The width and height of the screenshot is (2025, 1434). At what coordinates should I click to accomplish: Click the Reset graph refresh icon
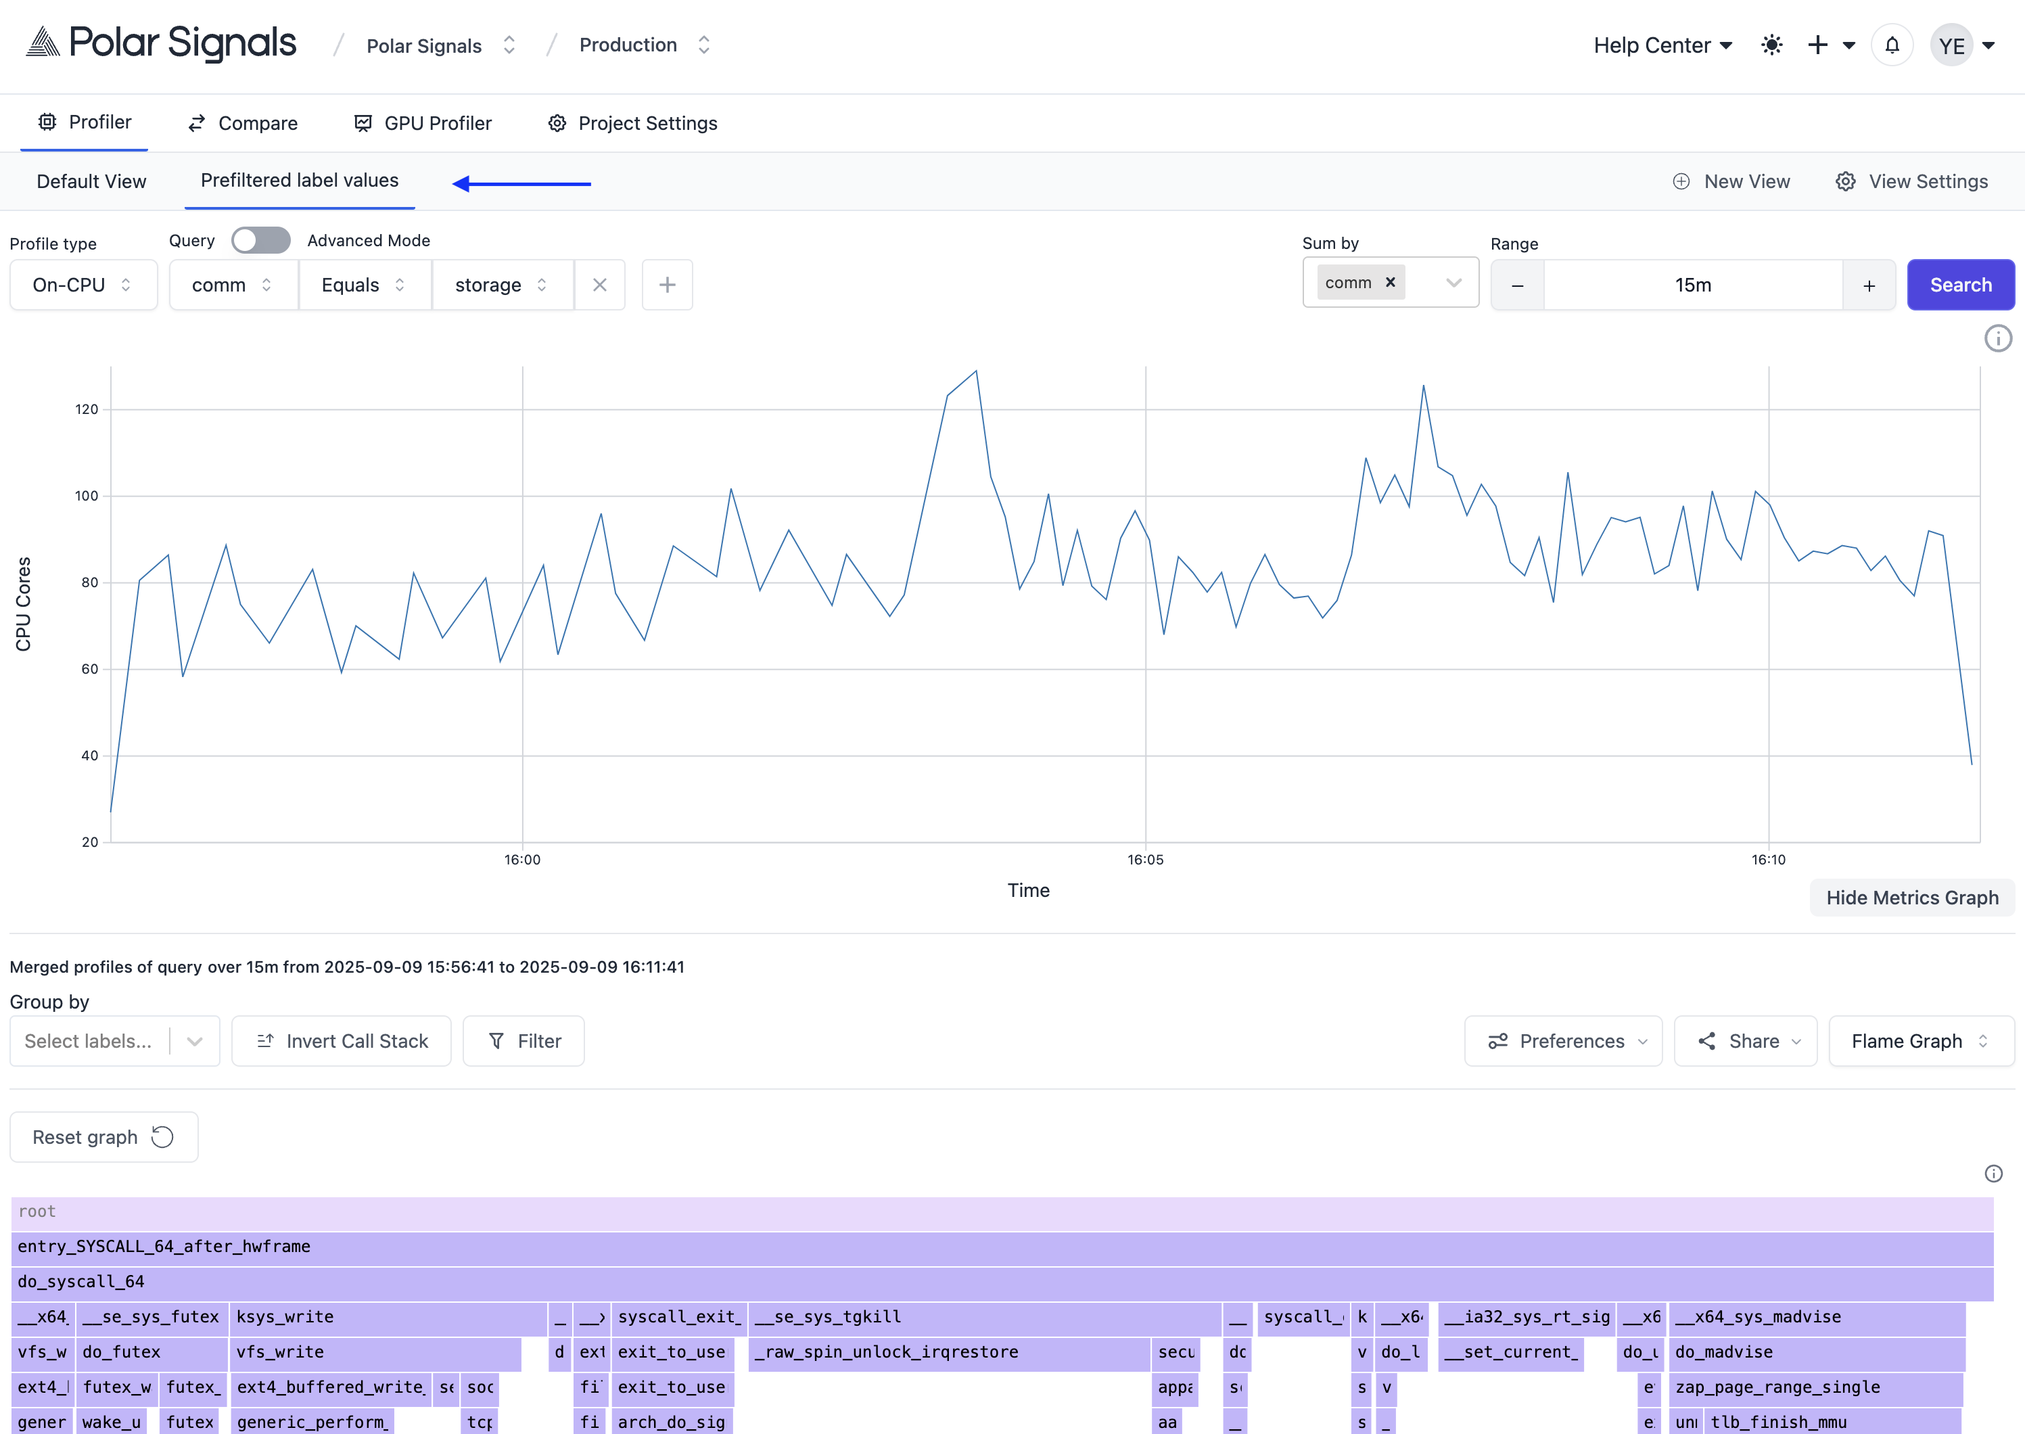pos(162,1136)
